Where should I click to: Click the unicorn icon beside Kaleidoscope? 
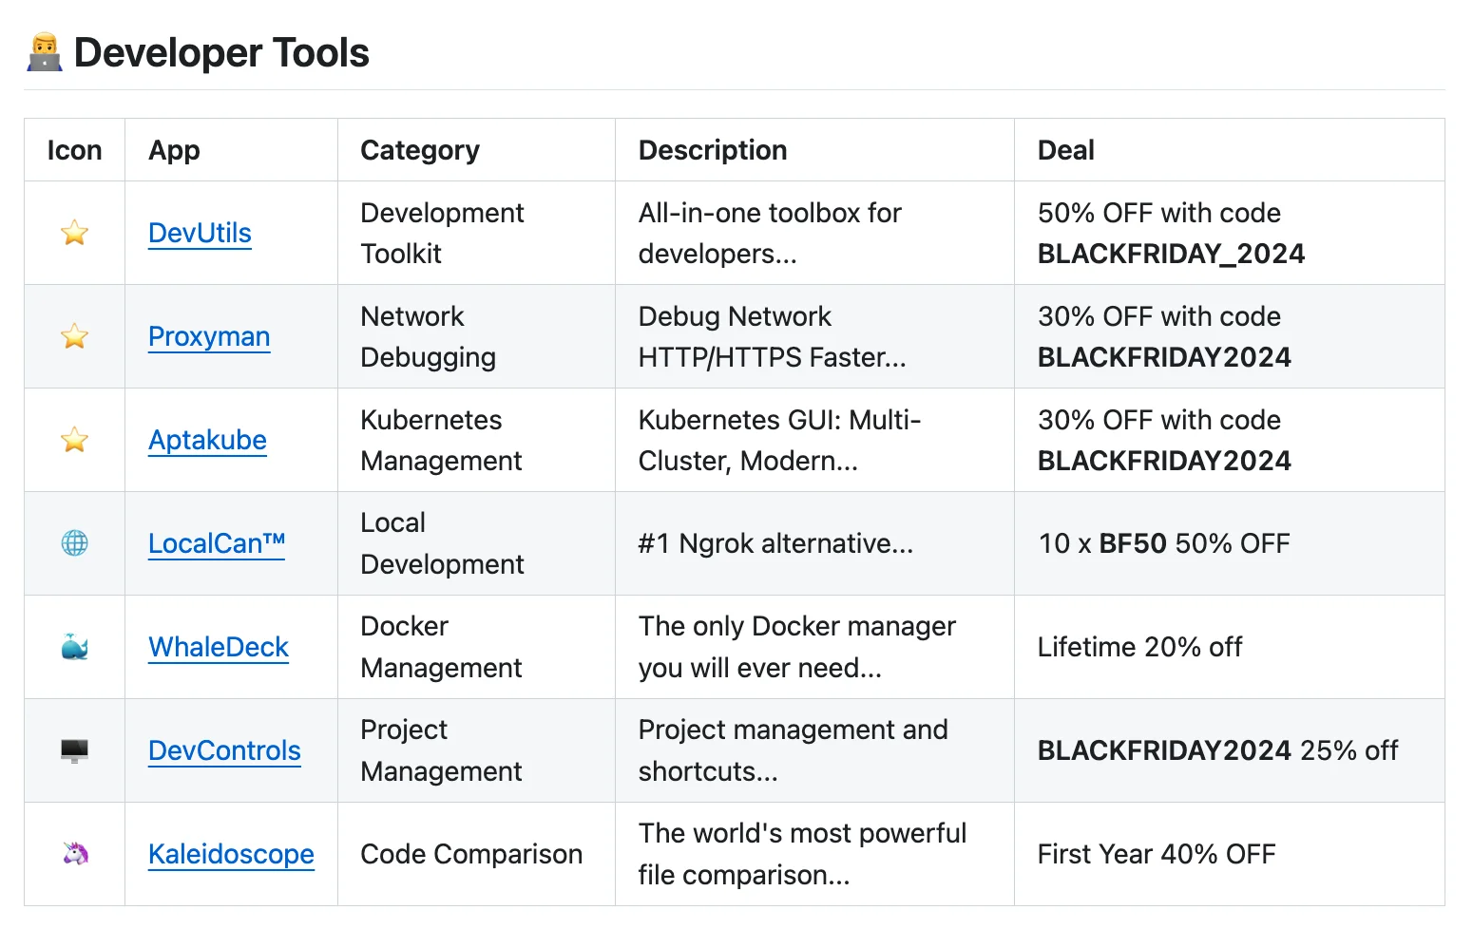tap(74, 854)
